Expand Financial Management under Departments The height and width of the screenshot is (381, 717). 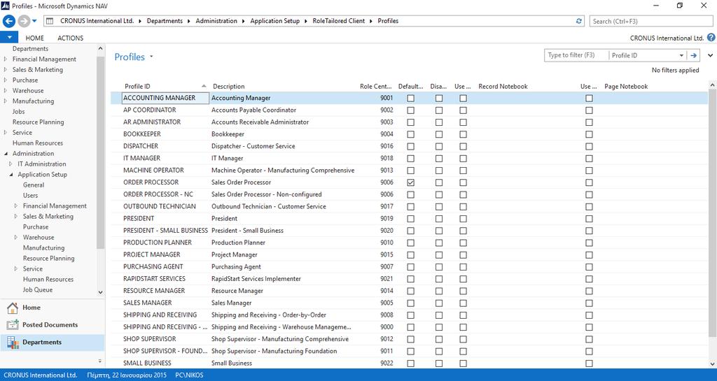coord(6,59)
